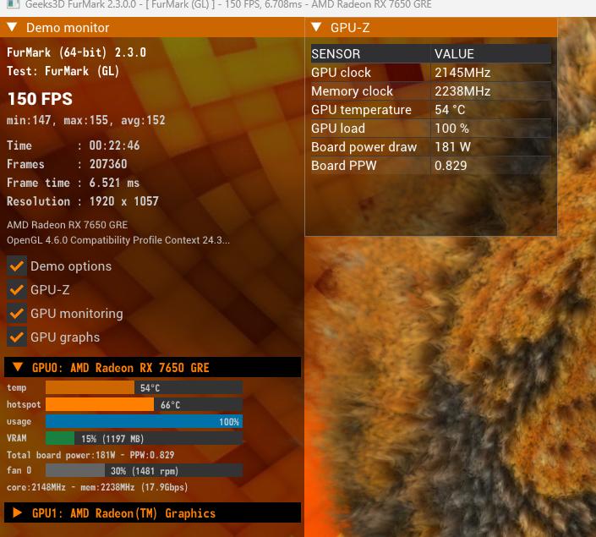This screenshot has height=537, width=596.
Task: Click the 54 °C value in GPU-Z table
Action: 450,110
